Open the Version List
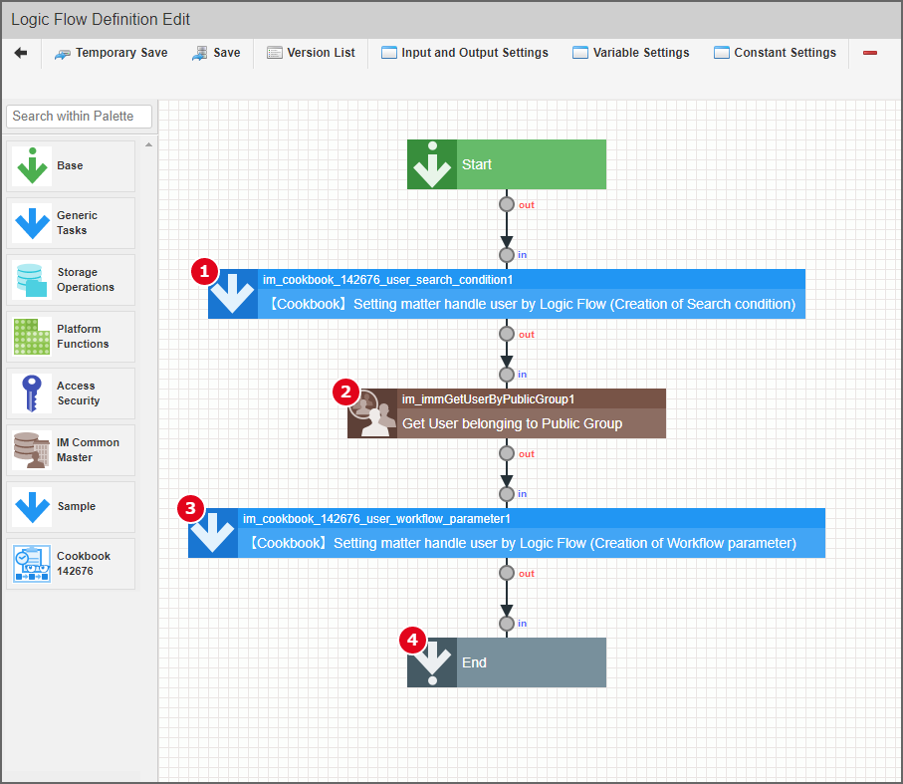This screenshot has height=784, width=903. coord(311,53)
